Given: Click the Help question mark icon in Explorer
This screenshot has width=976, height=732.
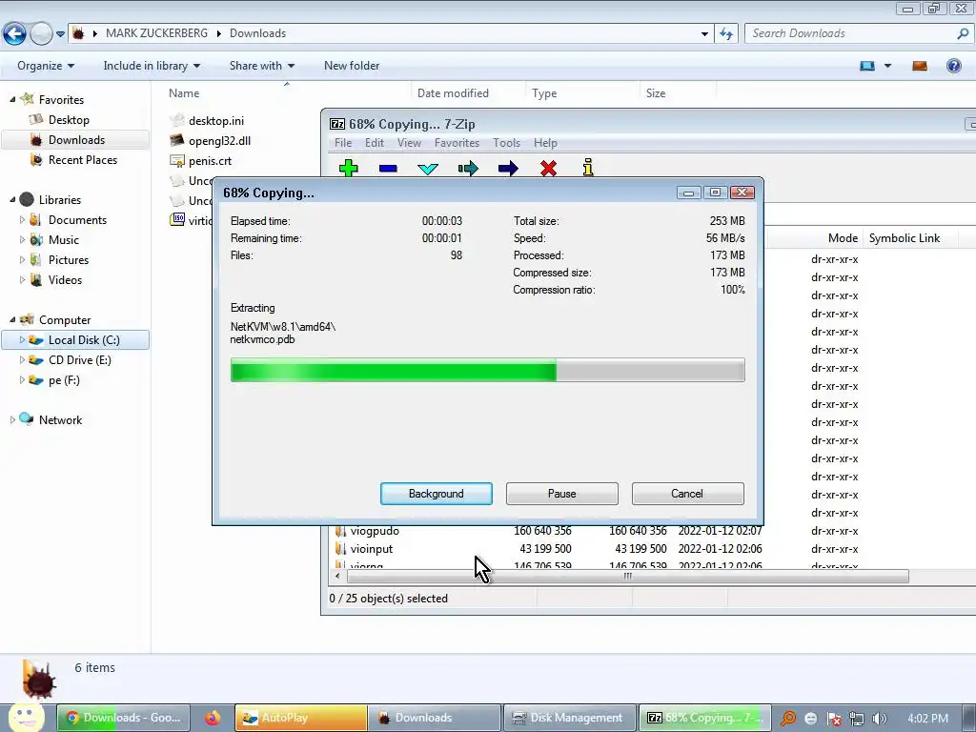Looking at the screenshot, I should (x=953, y=66).
